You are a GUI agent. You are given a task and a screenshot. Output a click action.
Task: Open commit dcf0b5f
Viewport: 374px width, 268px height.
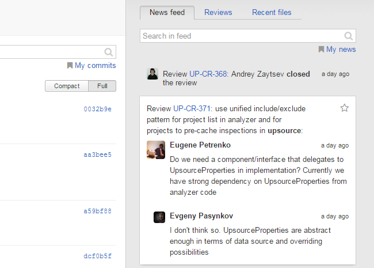point(97,256)
